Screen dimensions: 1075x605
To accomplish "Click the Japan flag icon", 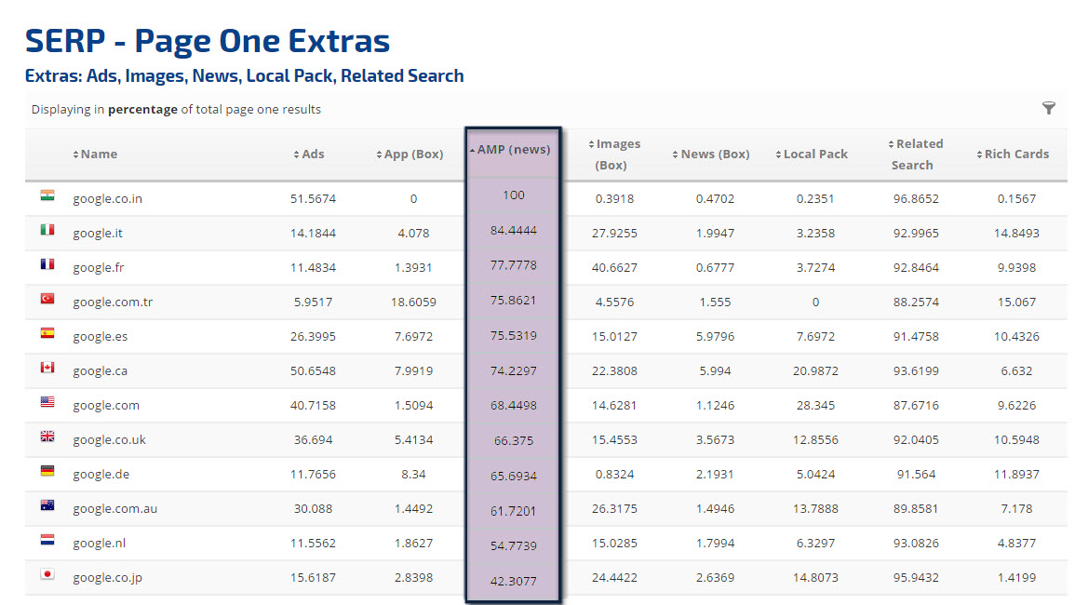I will click(x=47, y=574).
